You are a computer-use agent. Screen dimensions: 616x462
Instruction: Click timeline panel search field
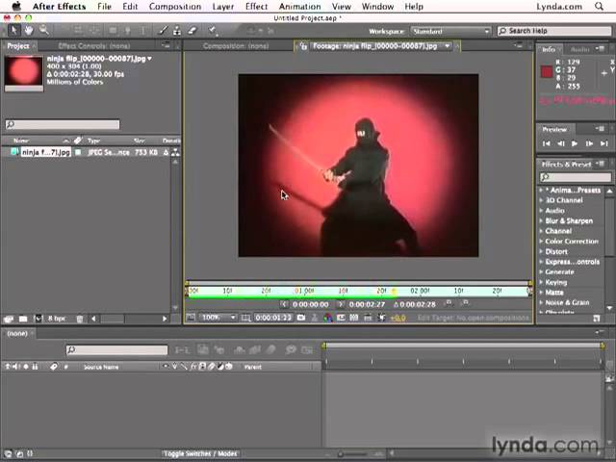pos(116,349)
